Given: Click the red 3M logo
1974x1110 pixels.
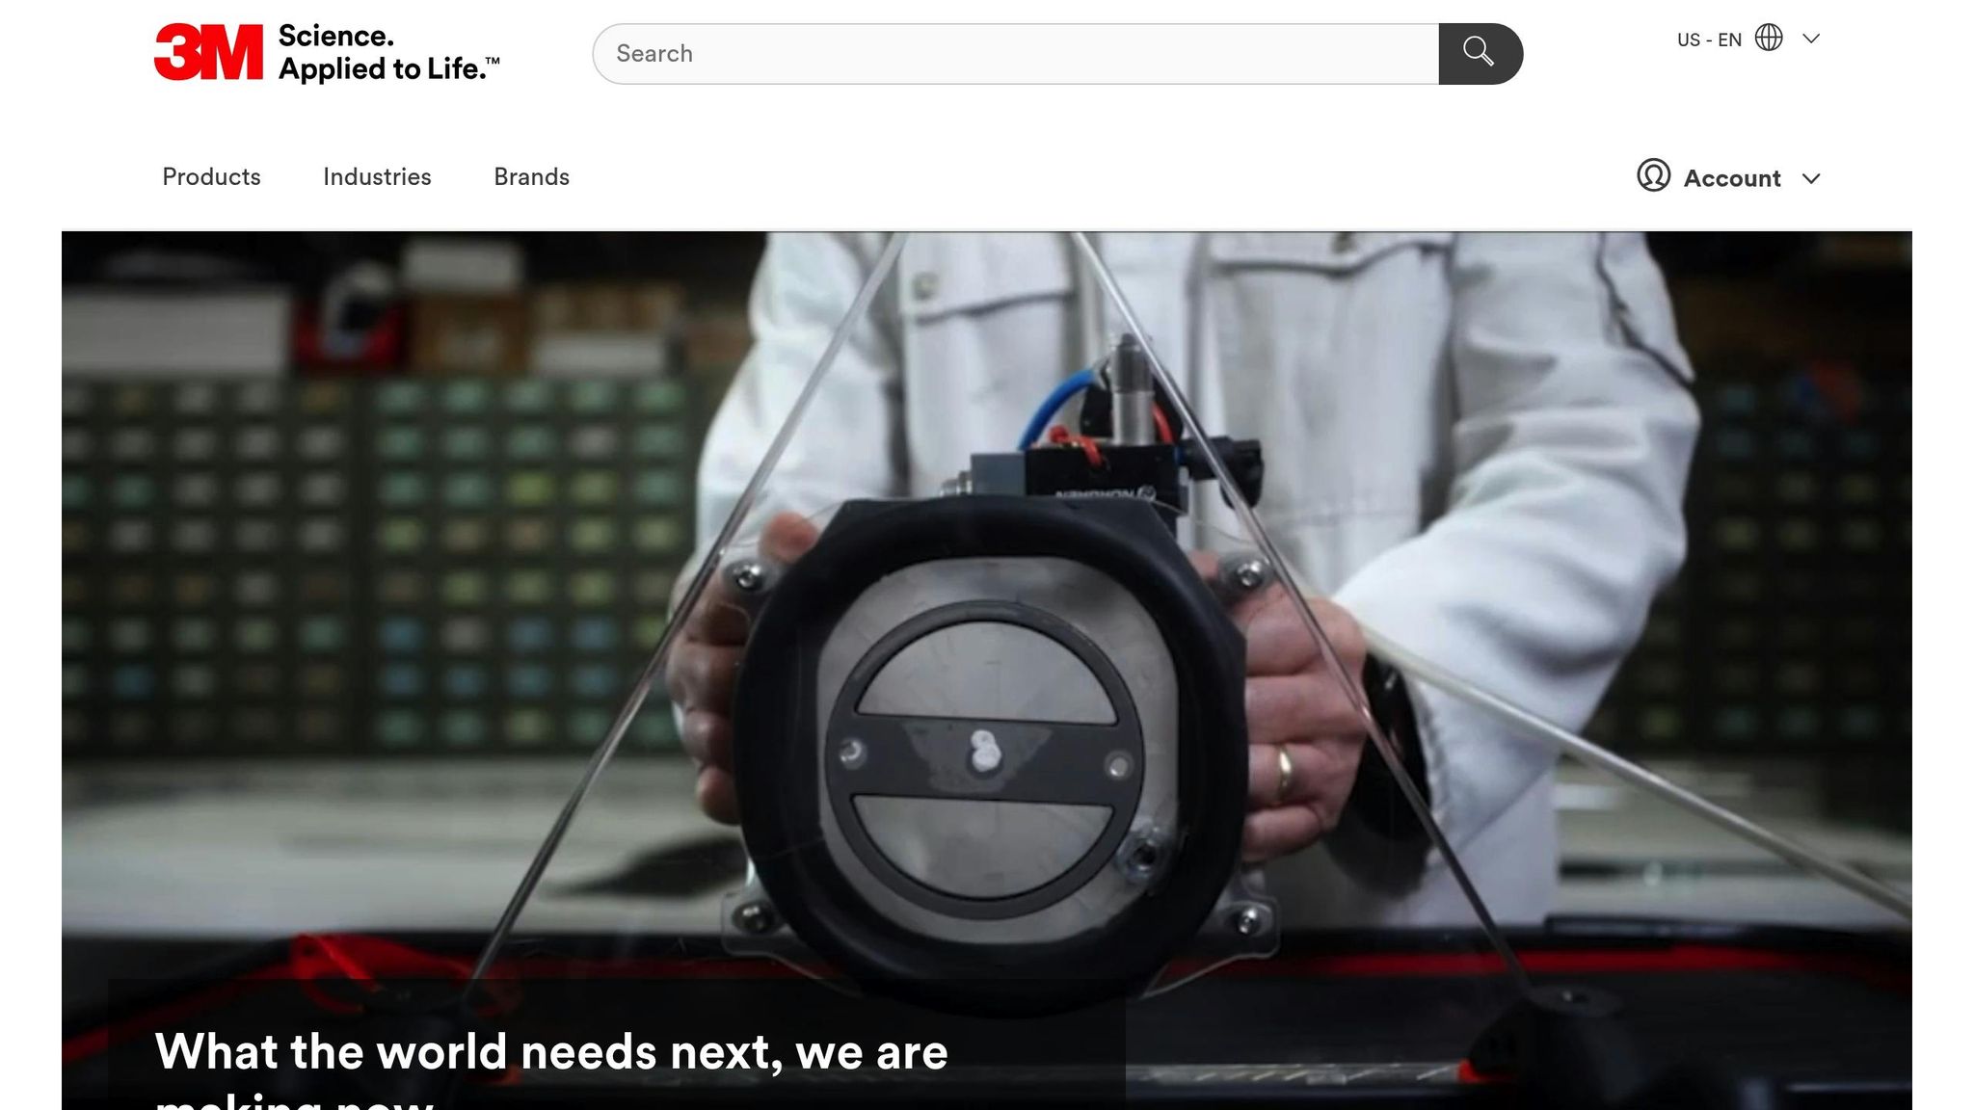Looking at the screenshot, I should pos(207,53).
